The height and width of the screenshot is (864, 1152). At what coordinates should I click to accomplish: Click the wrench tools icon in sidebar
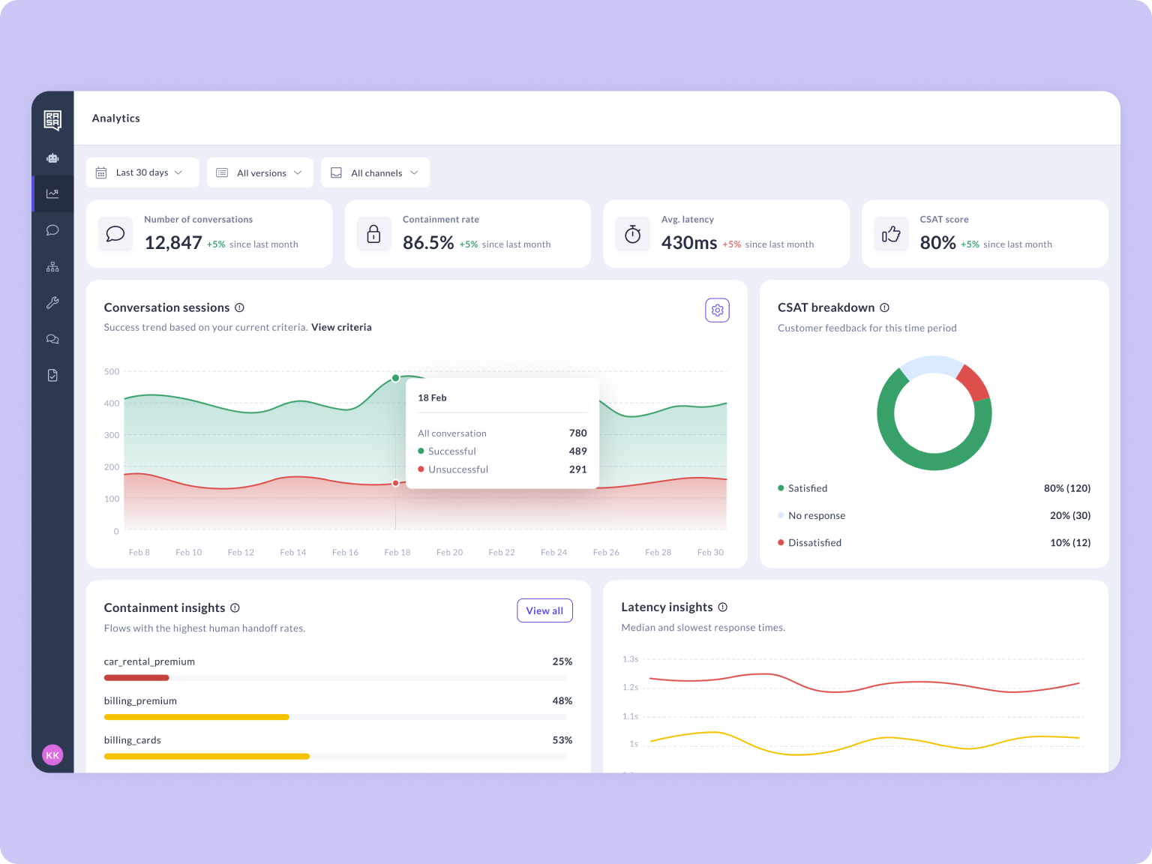point(52,303)
